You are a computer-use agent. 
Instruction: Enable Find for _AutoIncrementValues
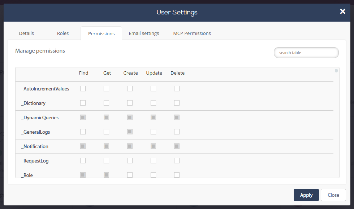(x=83, y=89)
